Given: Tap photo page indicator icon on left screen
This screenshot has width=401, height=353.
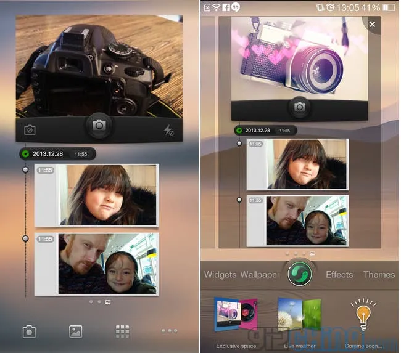Looking at the screenshot, I should click(108, 302).
